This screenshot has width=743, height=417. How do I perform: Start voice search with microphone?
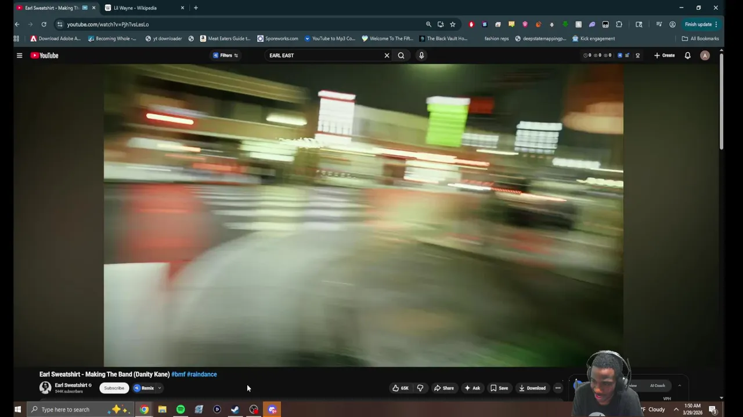point(421,56)
